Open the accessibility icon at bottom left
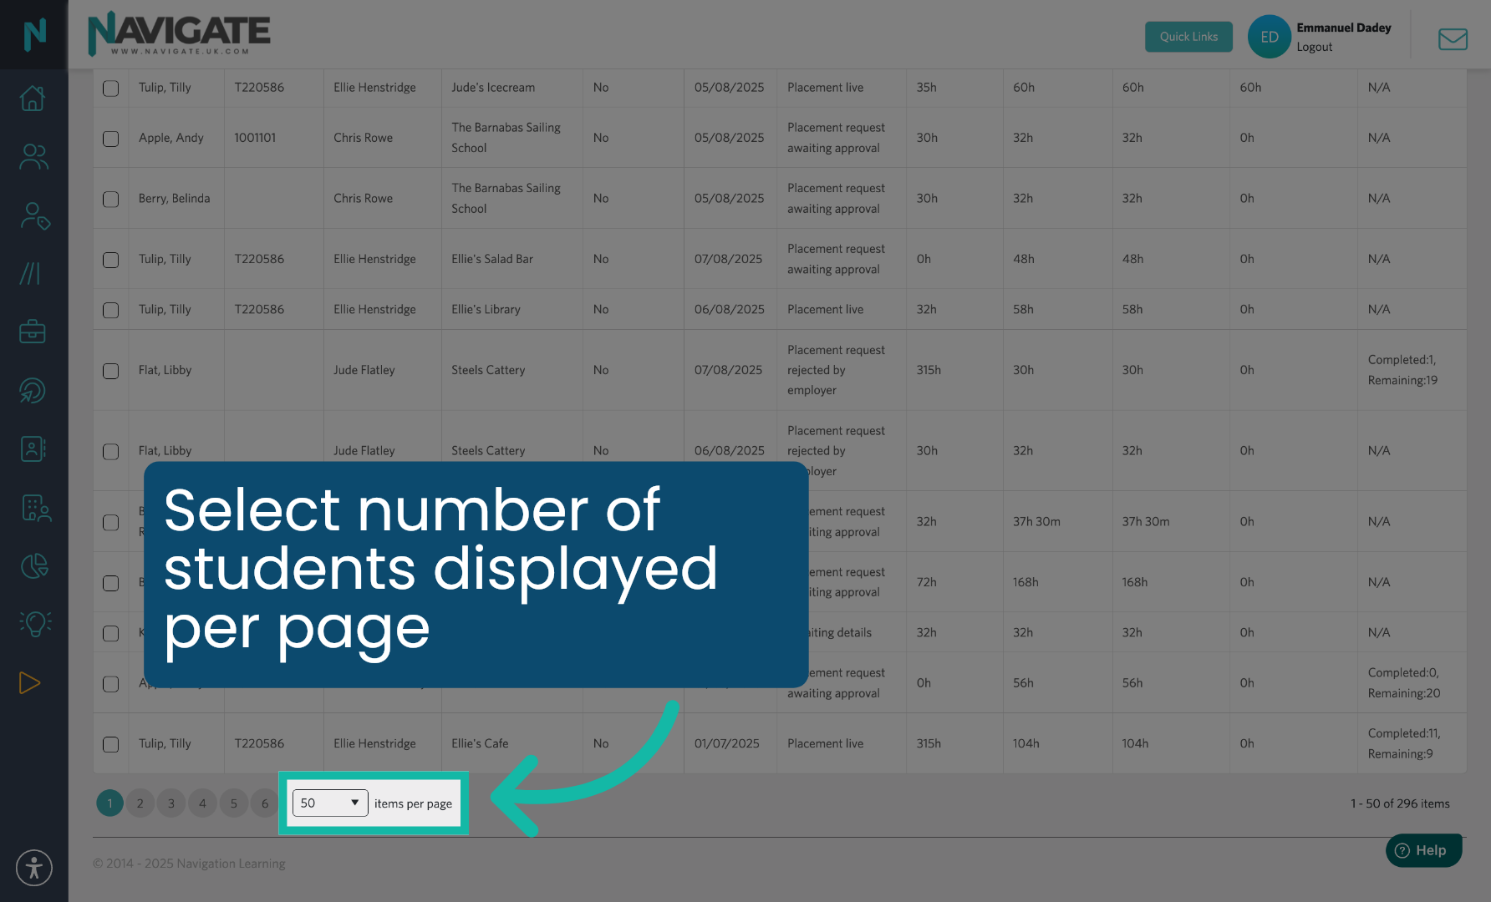Screen dimensions: 1491x902 pos(33,868)
